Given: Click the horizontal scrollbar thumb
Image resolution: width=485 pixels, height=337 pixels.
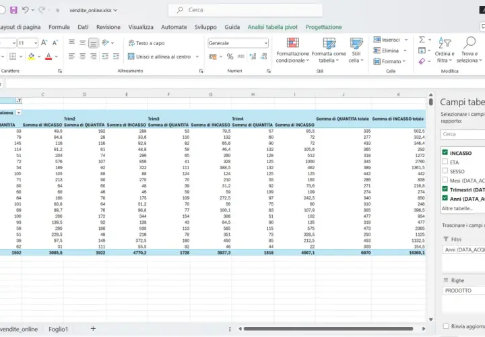Looking at the screenshot, I should click(x=328, y=329).
